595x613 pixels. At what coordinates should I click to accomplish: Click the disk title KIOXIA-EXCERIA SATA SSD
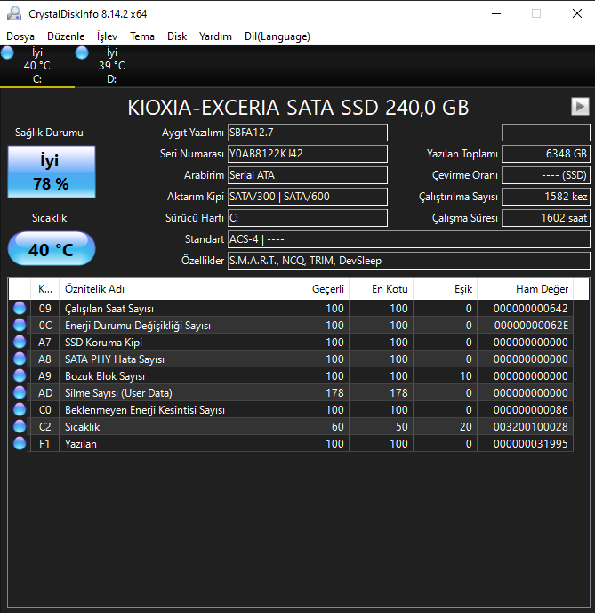point(298,107)
